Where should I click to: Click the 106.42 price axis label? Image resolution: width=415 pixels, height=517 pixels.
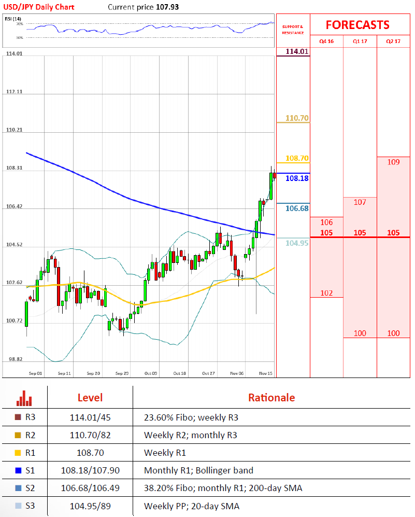pyautogui.click(x=14, y=206)
